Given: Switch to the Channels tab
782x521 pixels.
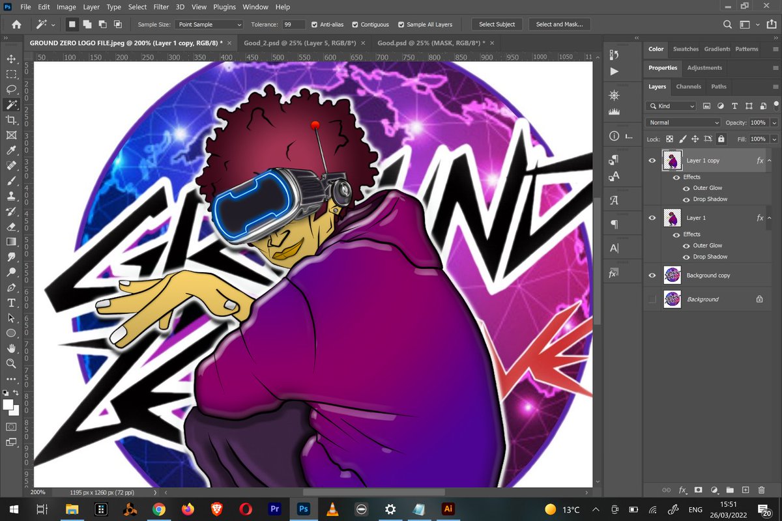Looking at the screenshot, I should coord(688,87).
